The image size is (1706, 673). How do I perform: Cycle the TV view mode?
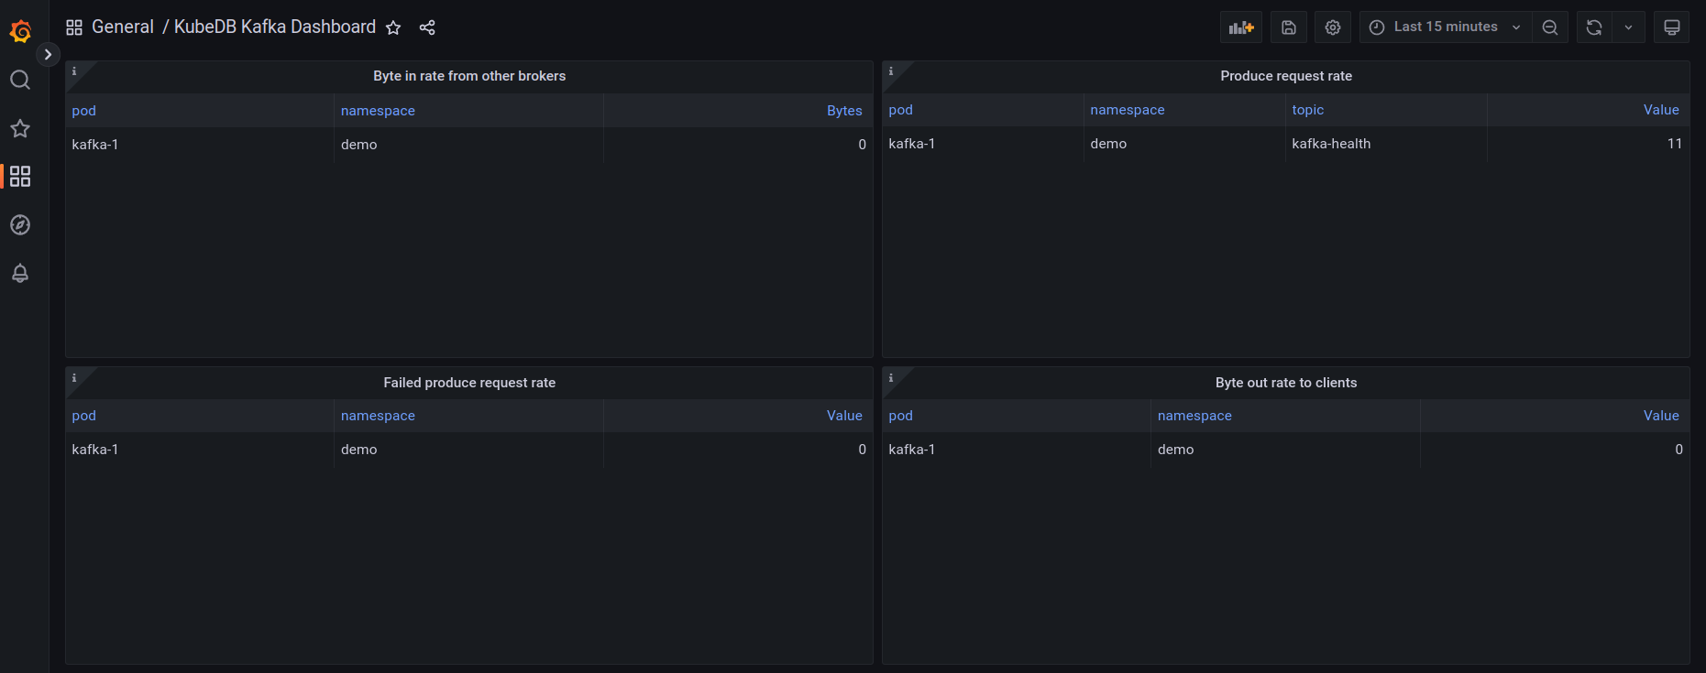coord(1672,27)
